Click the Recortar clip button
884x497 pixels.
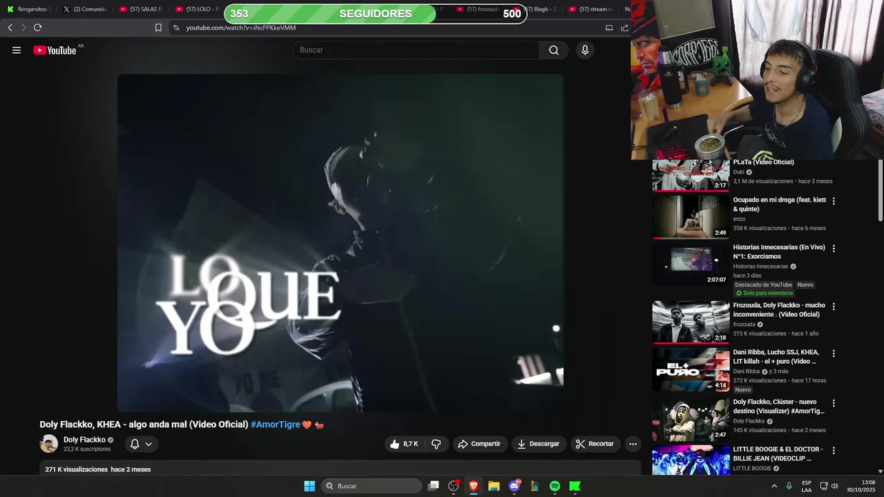[x=595, y=444]
